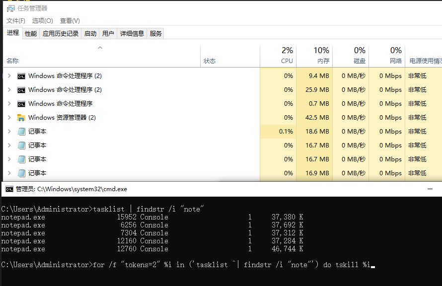Click the 37,312 K value in cmd
Viewport: 442px width, 286px height.
pos(287,233)
